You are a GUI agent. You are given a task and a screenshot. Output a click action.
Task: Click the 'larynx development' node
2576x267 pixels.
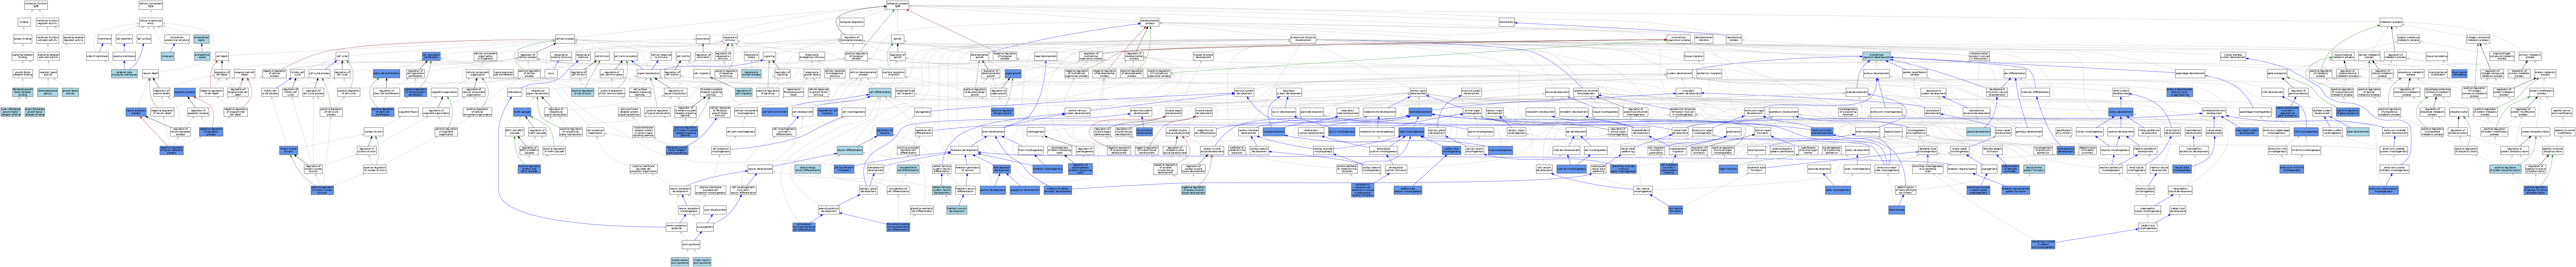click(1284, 112)
